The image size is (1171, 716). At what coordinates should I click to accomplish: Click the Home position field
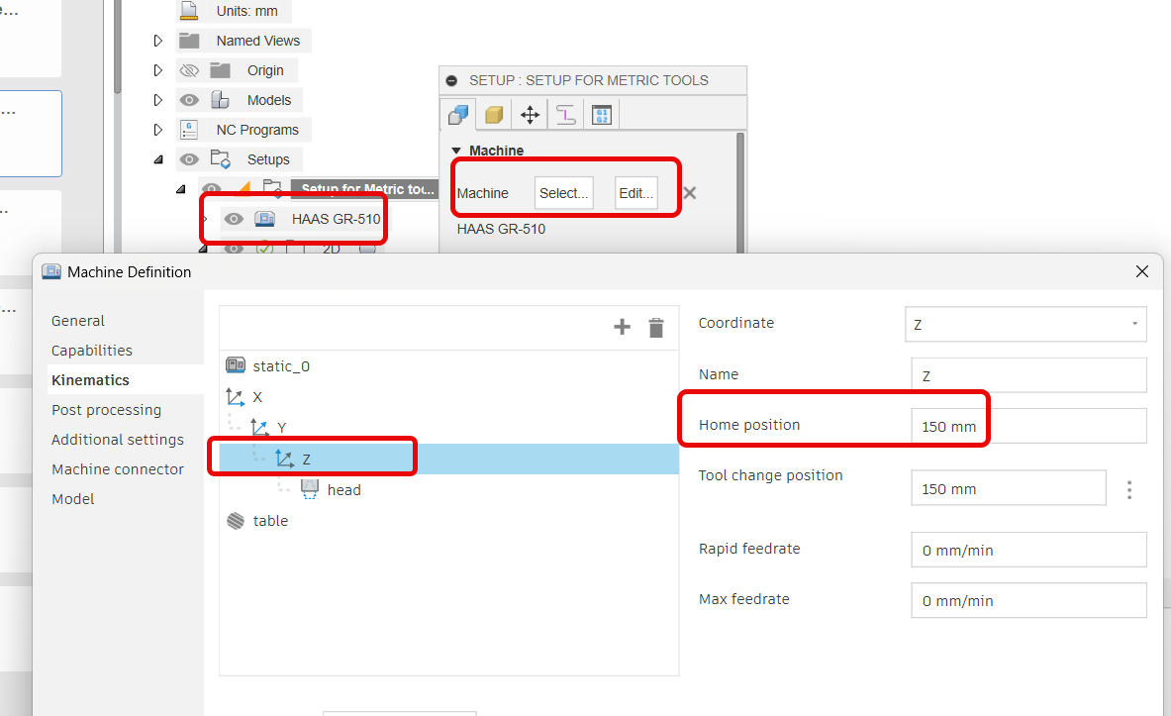click(x=1028, y=426)
